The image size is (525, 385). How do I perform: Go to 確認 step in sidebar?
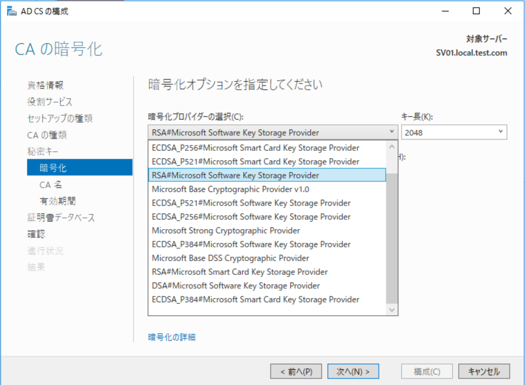(x=36, y=234)
